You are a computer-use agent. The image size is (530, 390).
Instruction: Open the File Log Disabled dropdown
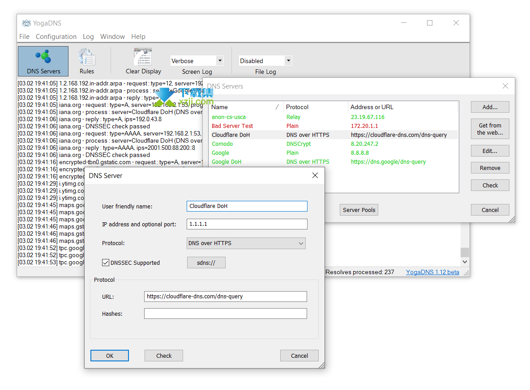(x=288, y=61)
